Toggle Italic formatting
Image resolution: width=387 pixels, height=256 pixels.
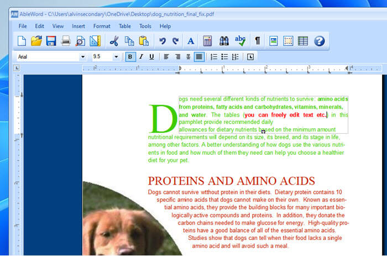click(x=141, y=56)
